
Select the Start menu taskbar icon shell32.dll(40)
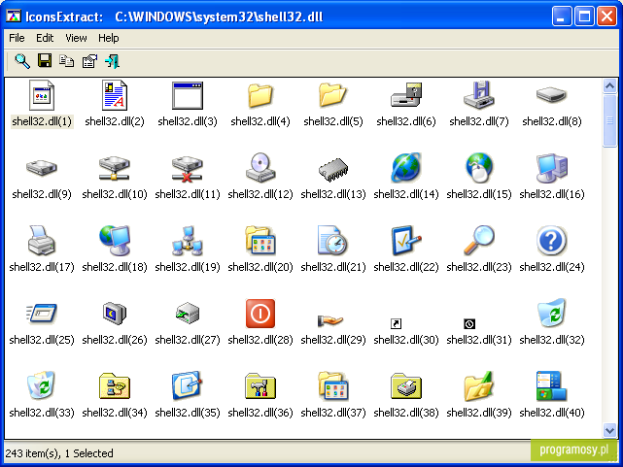pyautogui.click(x=551, y=385)
